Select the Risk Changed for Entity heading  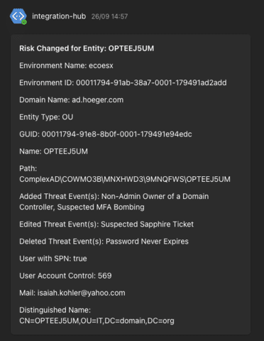[87, 48]
